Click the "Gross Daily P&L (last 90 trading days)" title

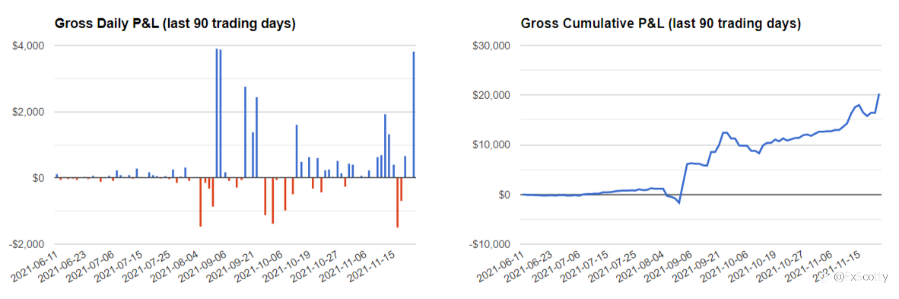point(175,24)
